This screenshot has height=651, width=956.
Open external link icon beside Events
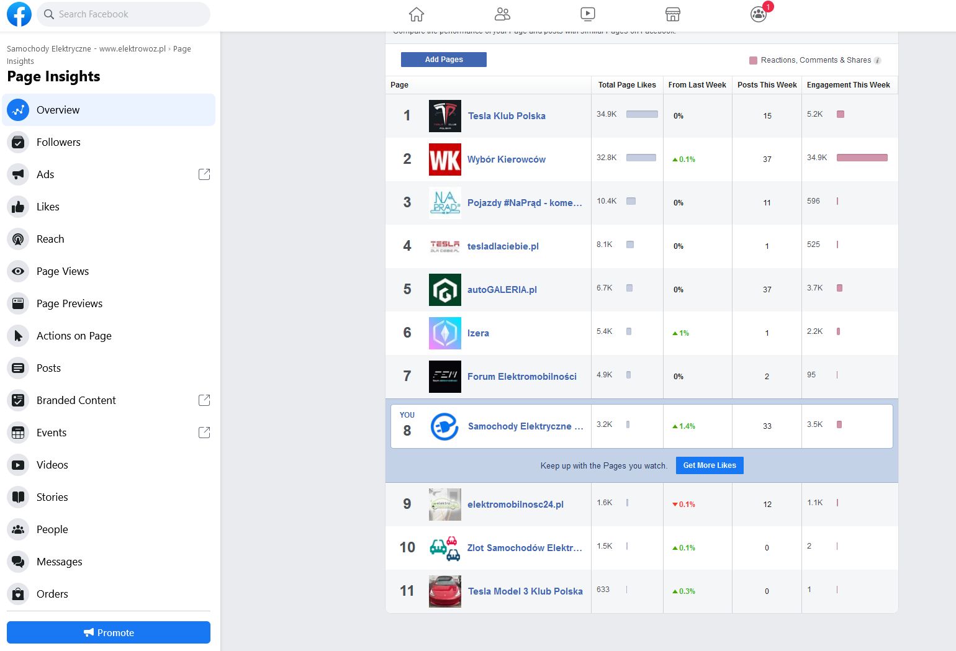204,433
